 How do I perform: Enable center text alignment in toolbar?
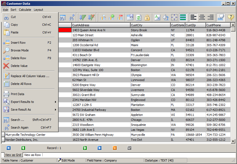point(202,17)
